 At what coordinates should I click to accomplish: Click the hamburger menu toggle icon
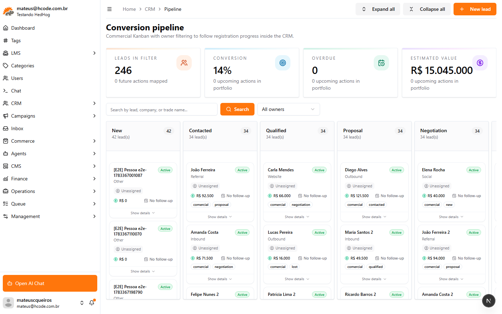click(109, 9)
